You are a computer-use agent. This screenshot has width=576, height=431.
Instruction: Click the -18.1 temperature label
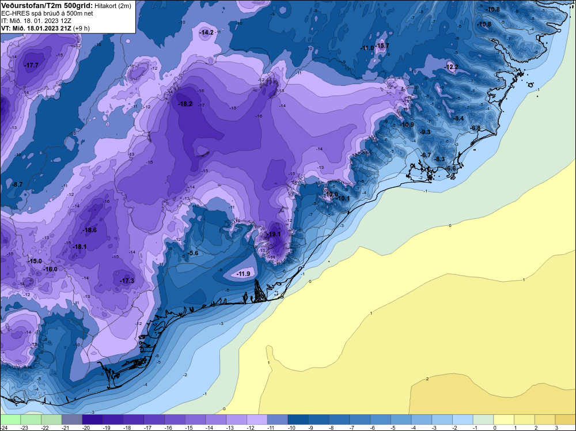(79, 247)
